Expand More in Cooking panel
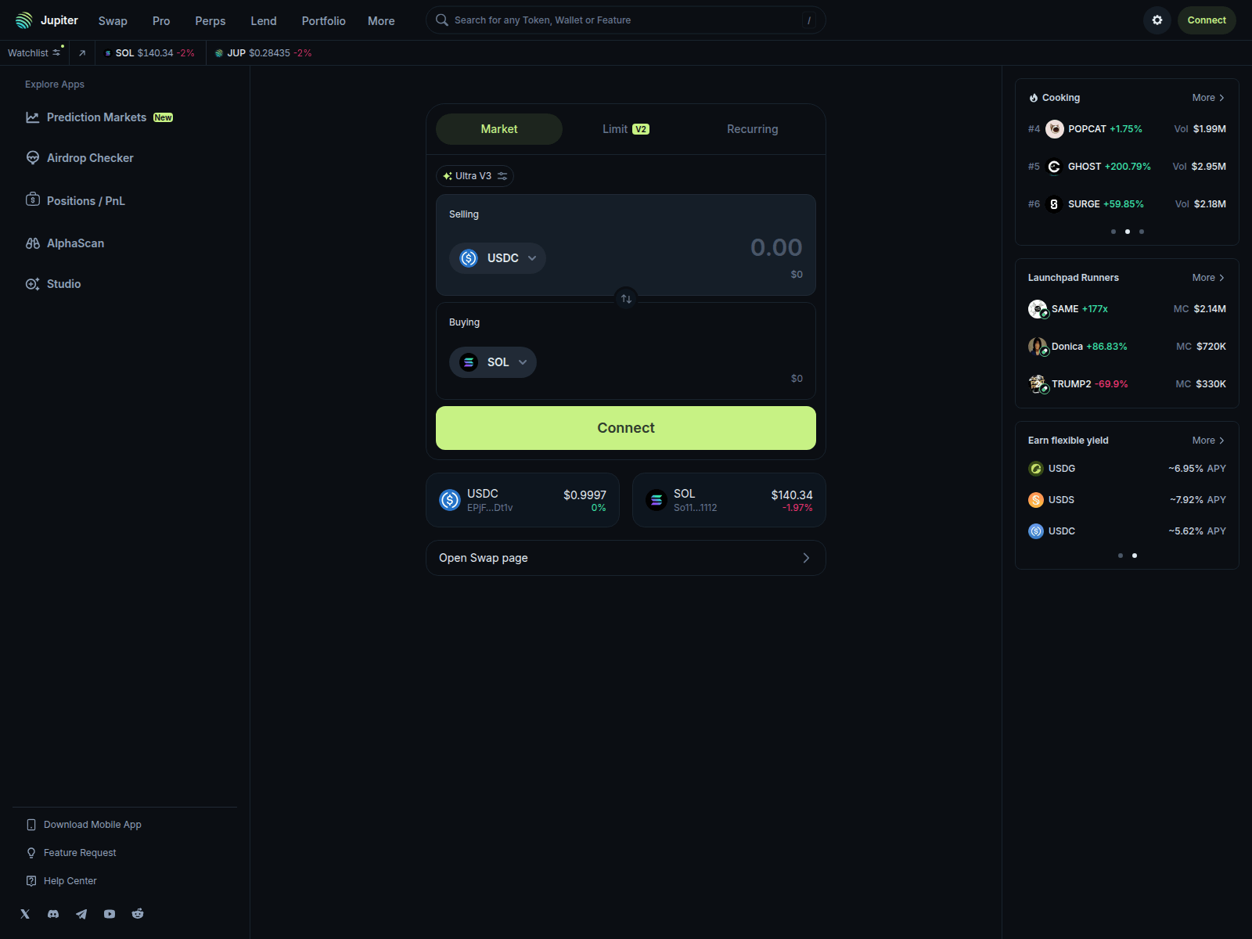The image size is (1252, 939). click(1208, 98)
